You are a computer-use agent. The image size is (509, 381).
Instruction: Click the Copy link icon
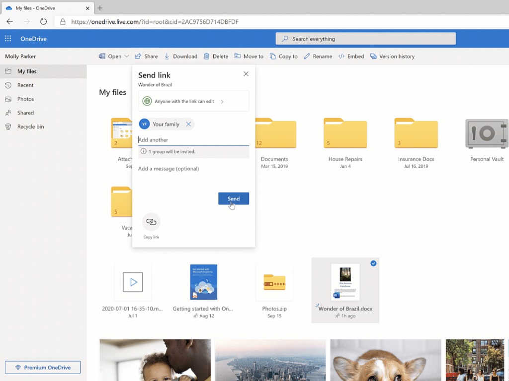(151, 222)
